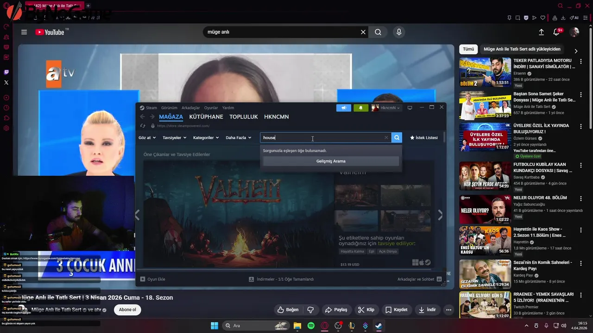This screenshot has width=593, height=333.
Task: Open Opera downloads arrow icon
Action: pos(563,18)
